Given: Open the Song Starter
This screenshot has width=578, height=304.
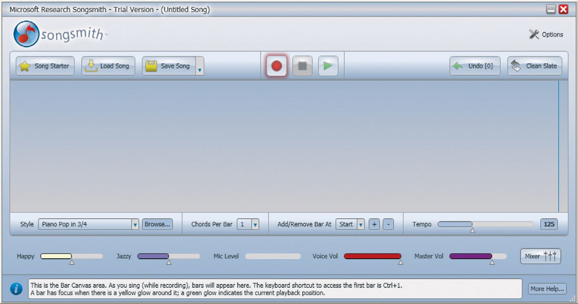Looking at the screenshot, I should click(x=45, y=66).
